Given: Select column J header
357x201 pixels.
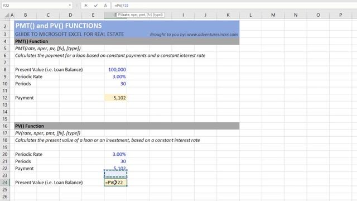Looking at the screenshot, I should pyautogui.click(x=205, y=15).
